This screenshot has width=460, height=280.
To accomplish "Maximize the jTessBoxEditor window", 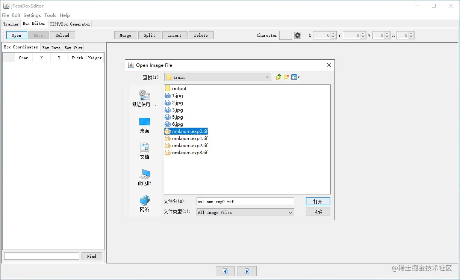I will (434, 6).
